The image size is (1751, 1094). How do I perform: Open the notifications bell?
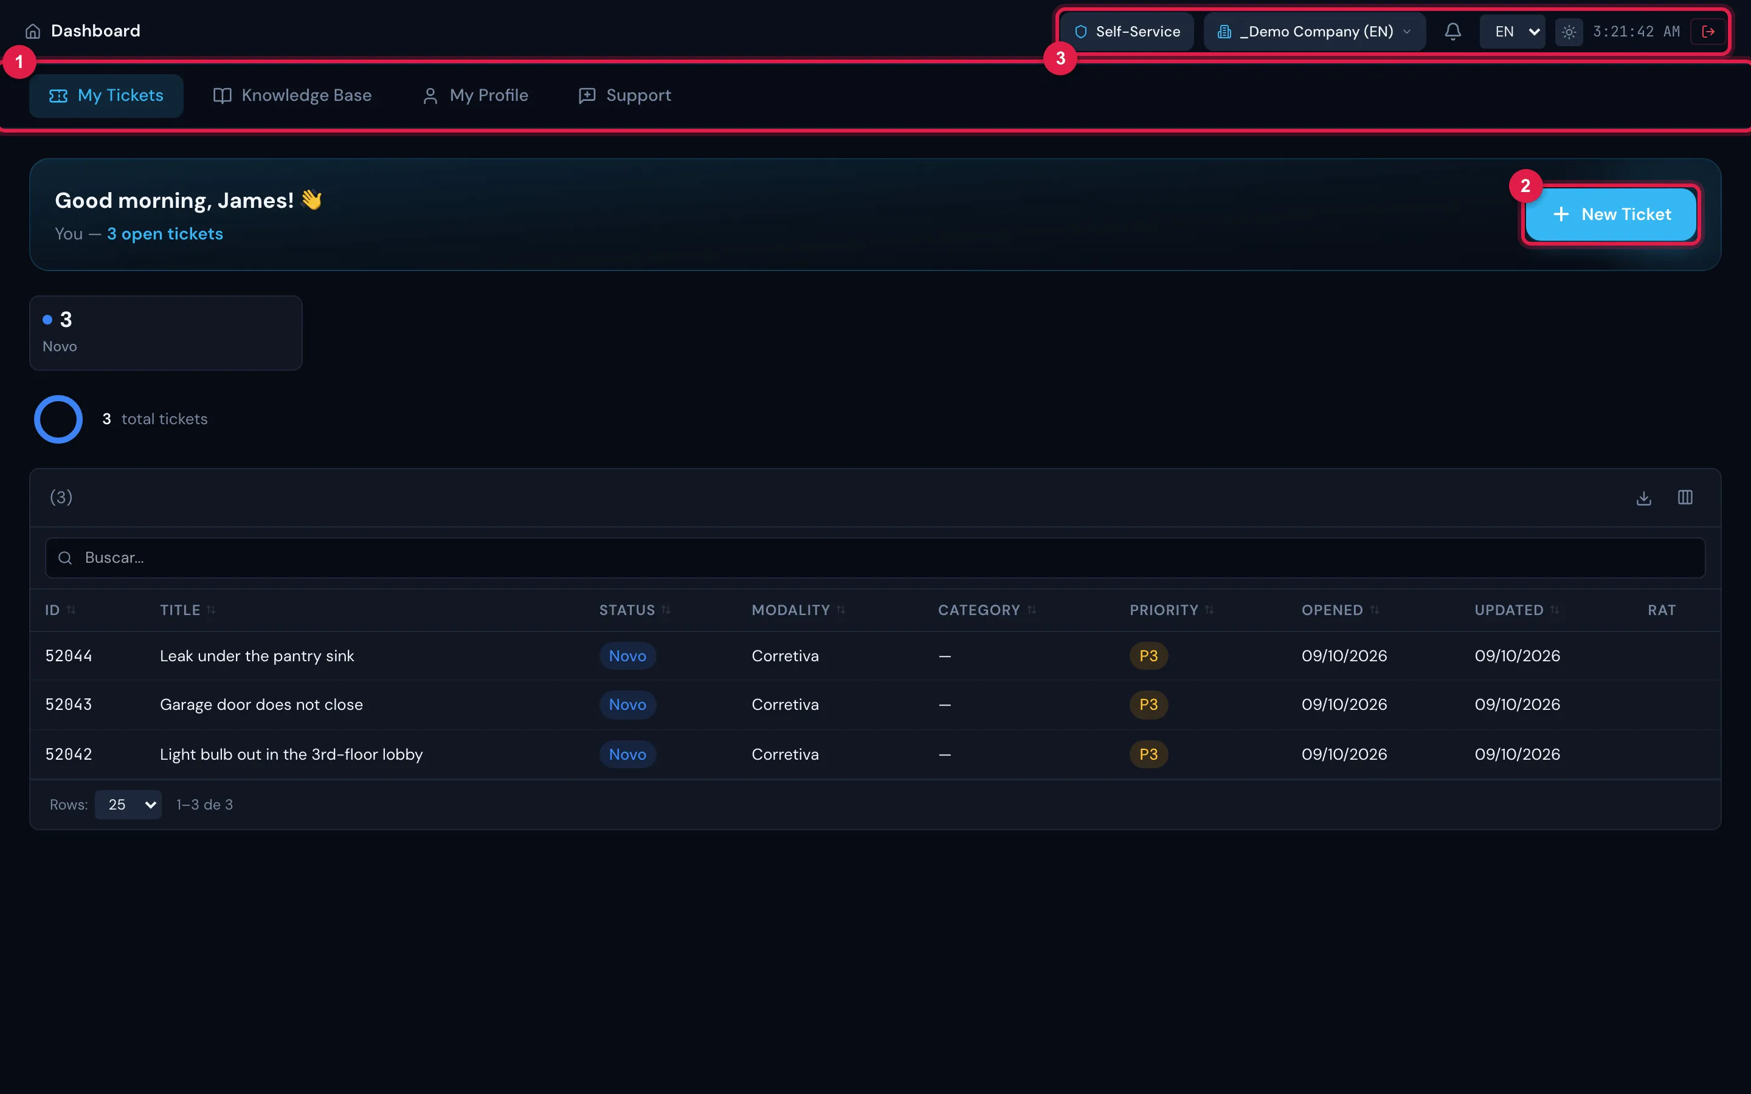[x=1452, y=31]
